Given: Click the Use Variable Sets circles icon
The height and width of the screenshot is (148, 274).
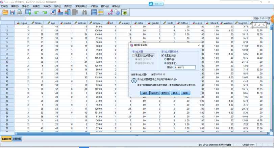Looking at the screenshot, I should pos(117,12).
